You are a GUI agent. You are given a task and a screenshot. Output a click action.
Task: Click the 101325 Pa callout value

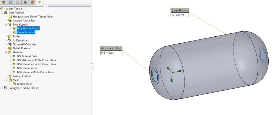tap(178, 15)
